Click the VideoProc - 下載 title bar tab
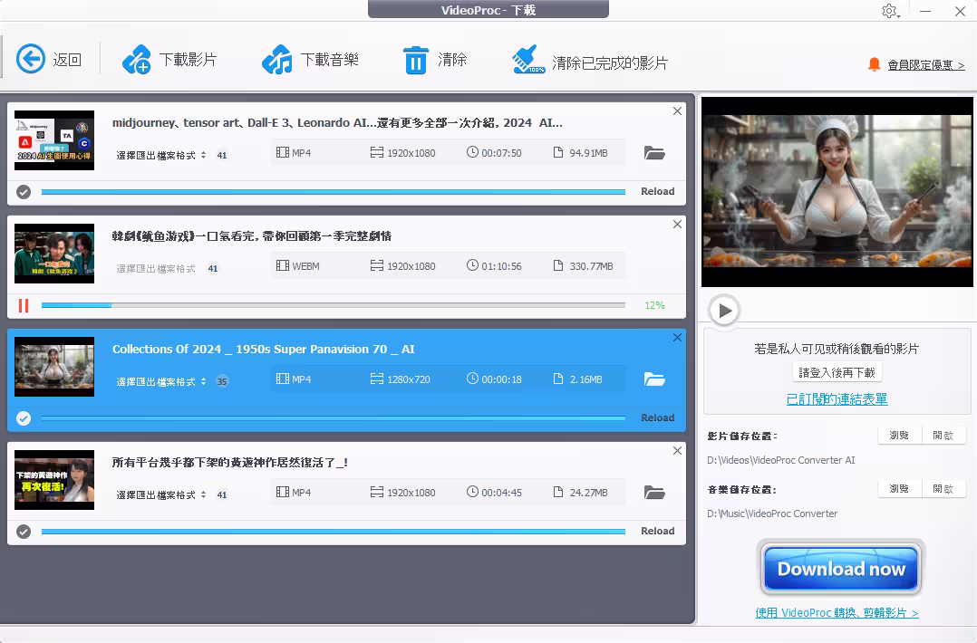Screen dimensions: 977x643 (488, 9)
